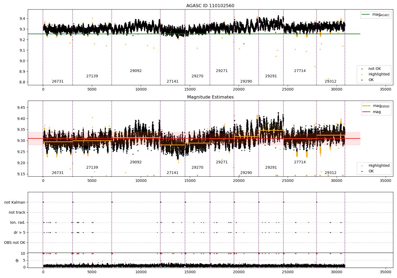
Task: Click OBSID label 26731 in Magnitude Estimates plot
Action: pos(58,173)
